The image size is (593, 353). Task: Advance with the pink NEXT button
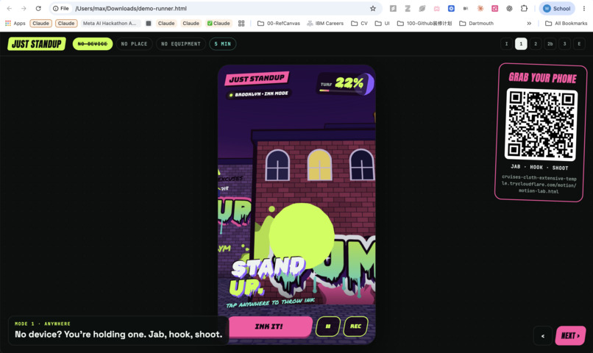click(570, 335)
